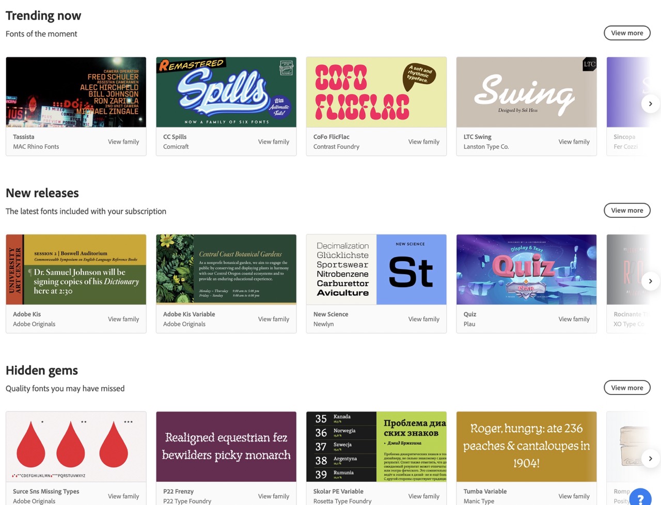Screen dimensions: 661x505
Task: Click the Surce Sns Missing Types name
Action: point(46,492)
